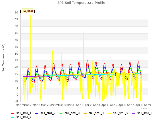
Task: Click the -5 y-axis tick label
Action: 17,101
